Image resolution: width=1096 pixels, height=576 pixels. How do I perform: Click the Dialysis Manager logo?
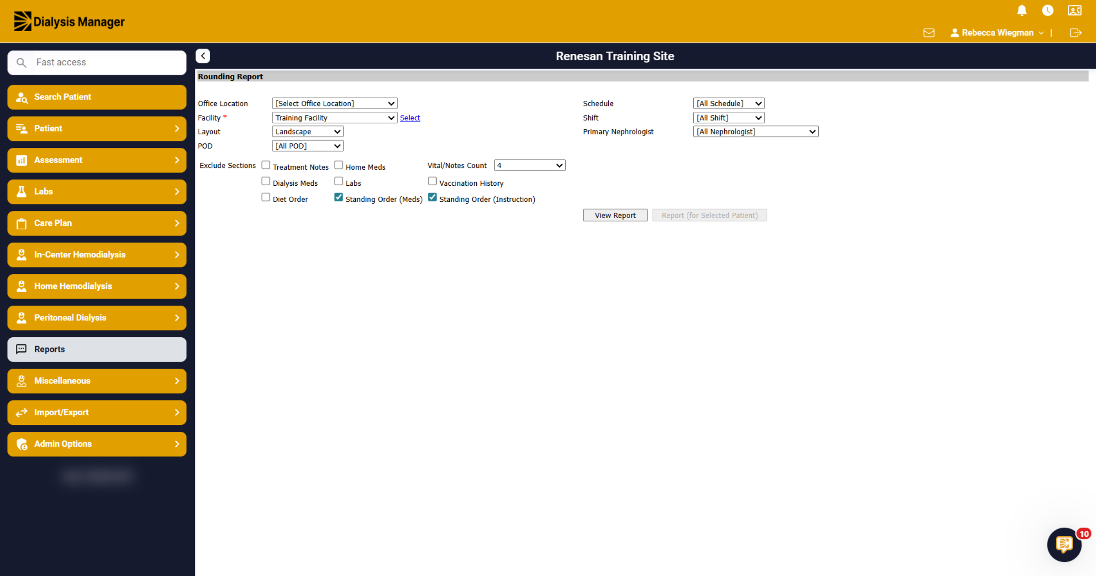pos(69,21)
